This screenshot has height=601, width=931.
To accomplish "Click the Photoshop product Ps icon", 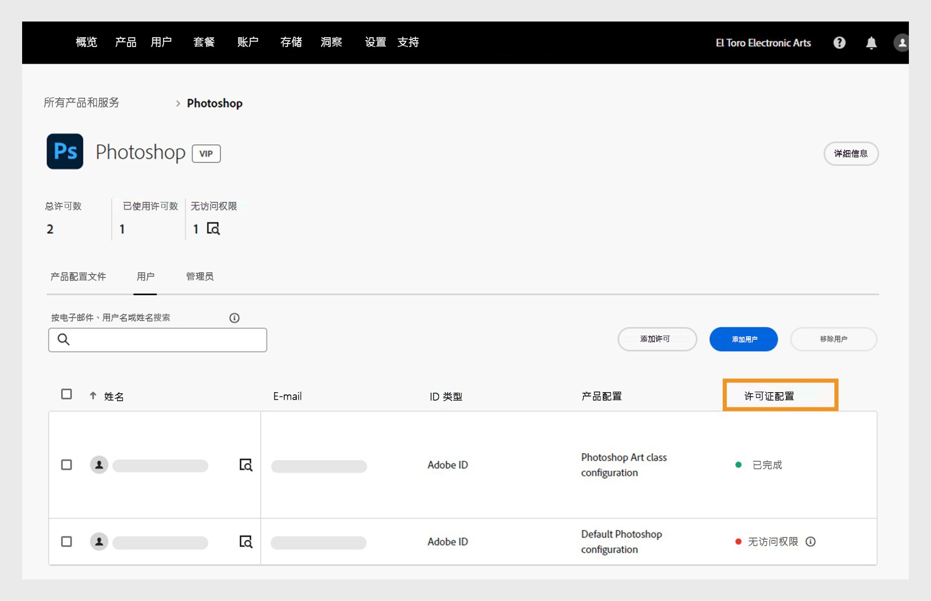I will pos(65,151).
